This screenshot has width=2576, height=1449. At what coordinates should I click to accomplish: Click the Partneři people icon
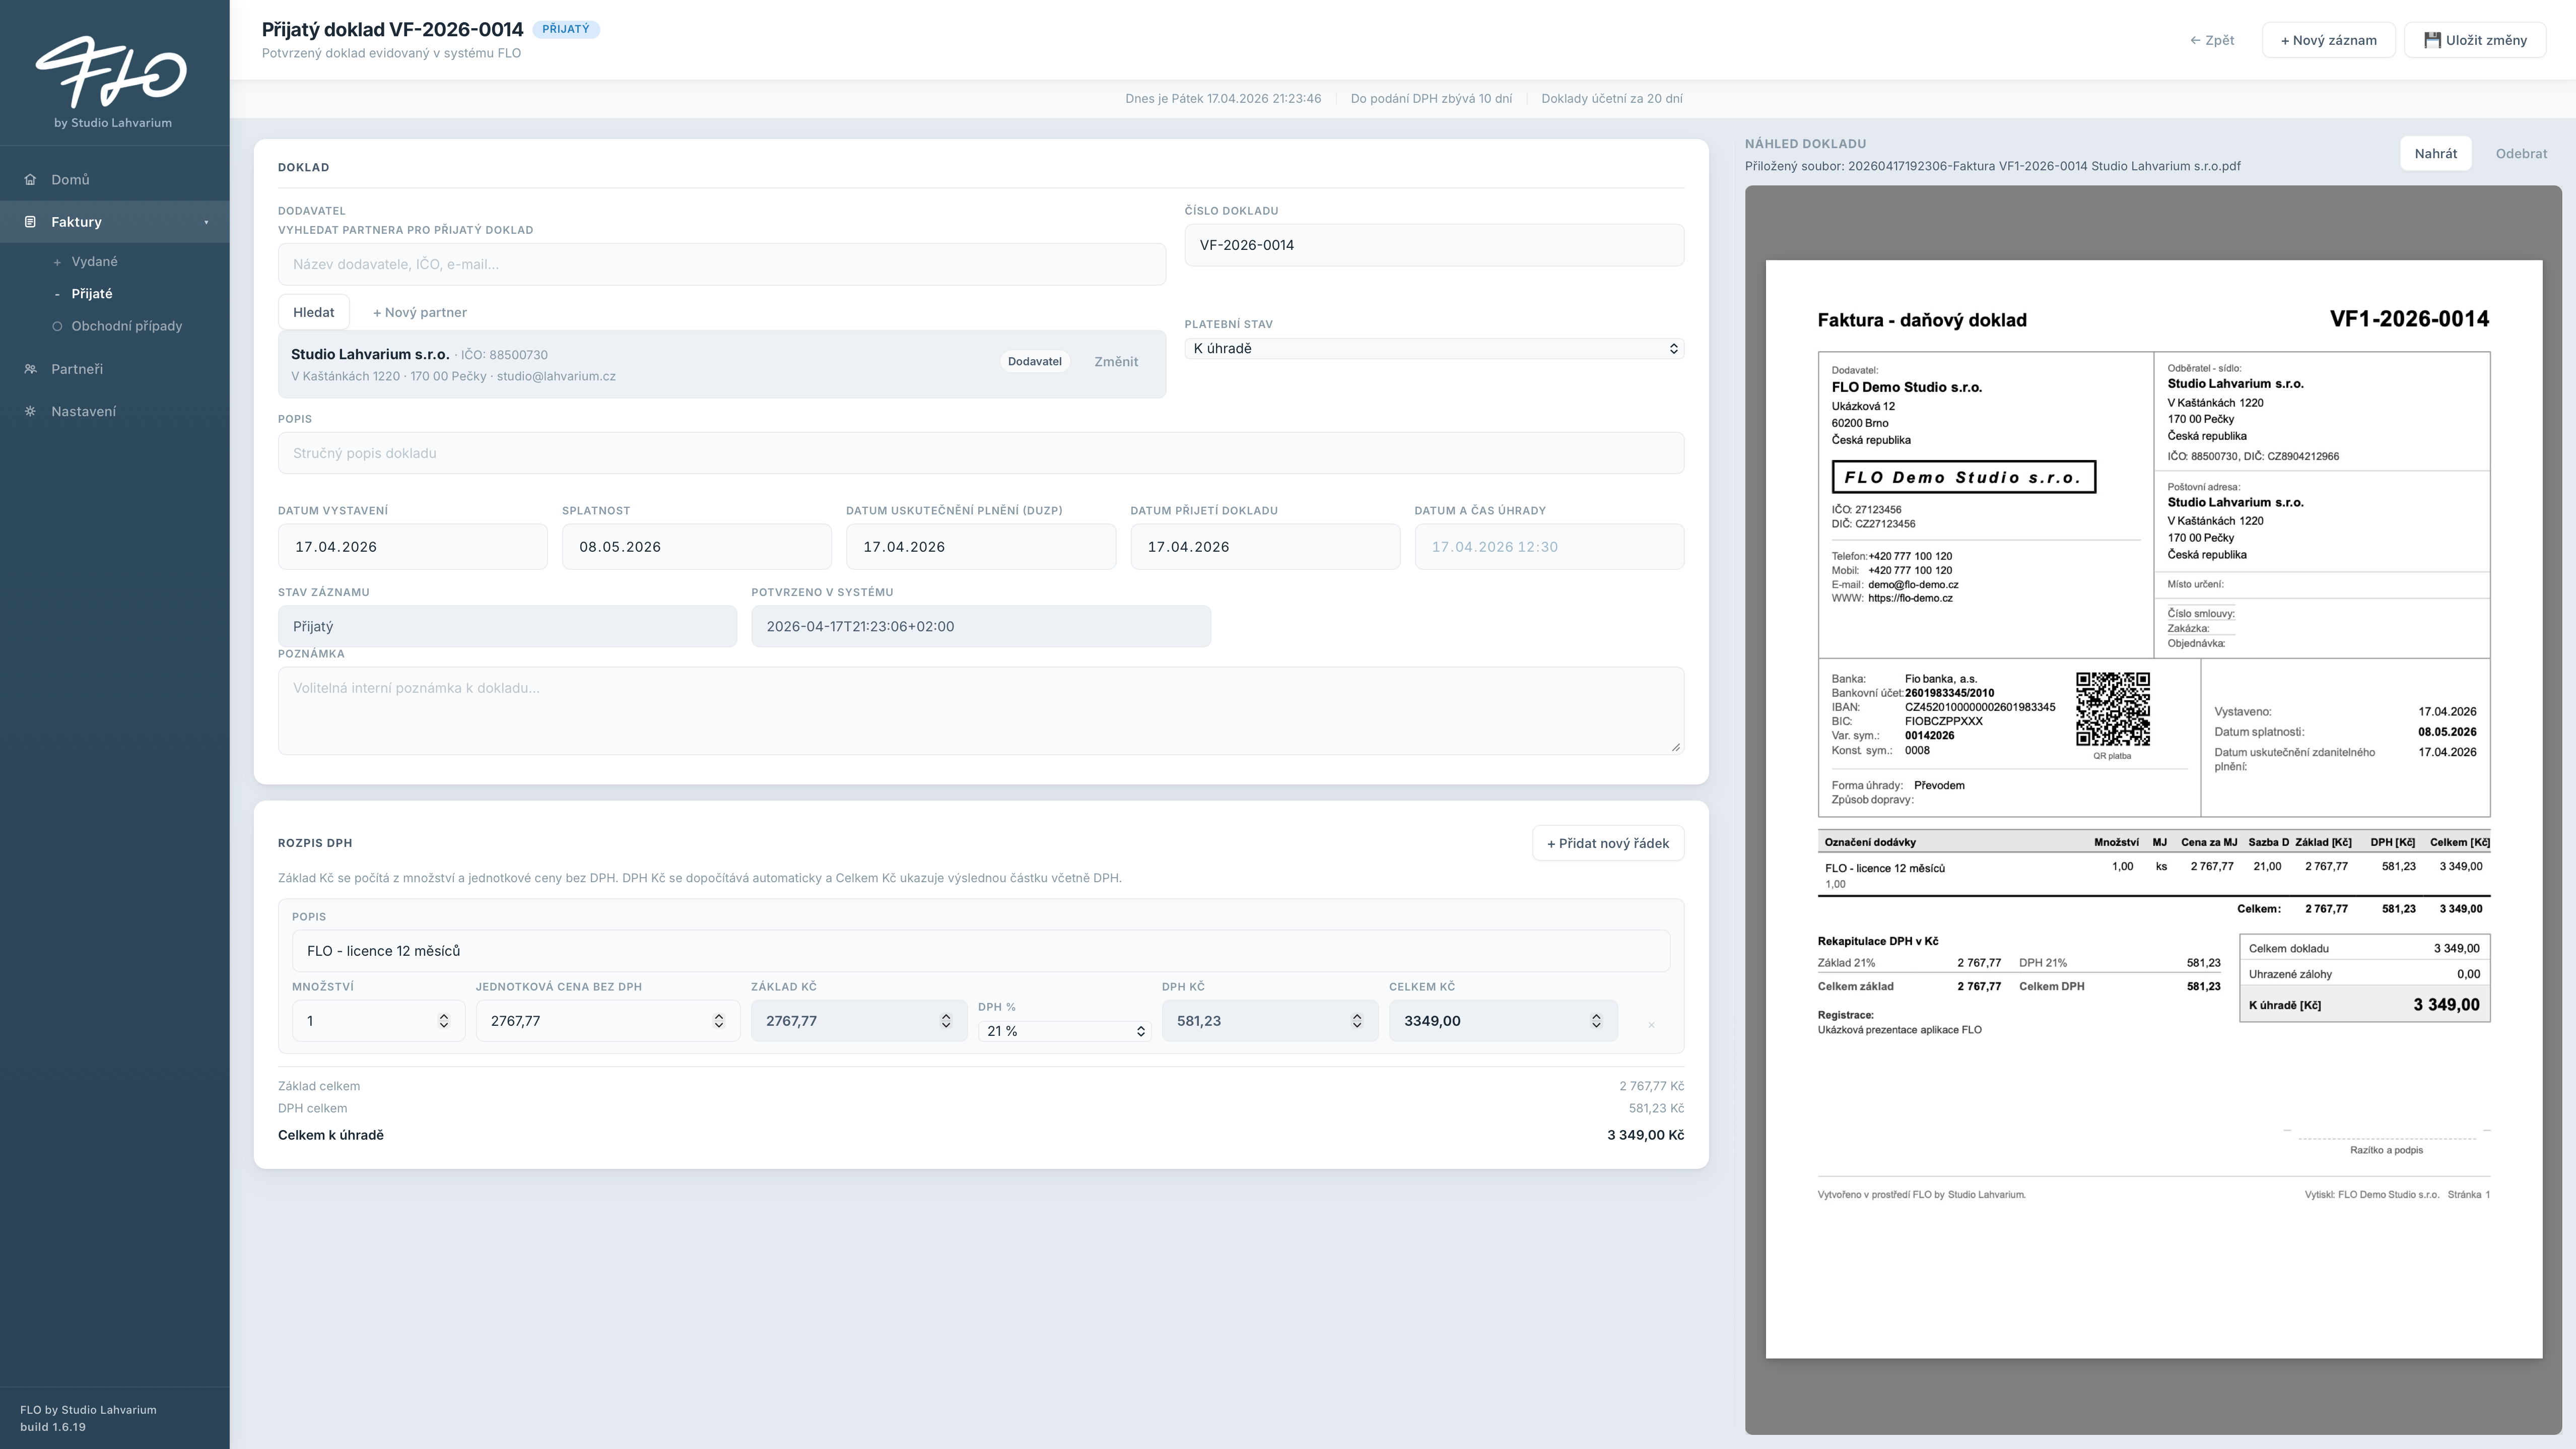pos(30,369)
